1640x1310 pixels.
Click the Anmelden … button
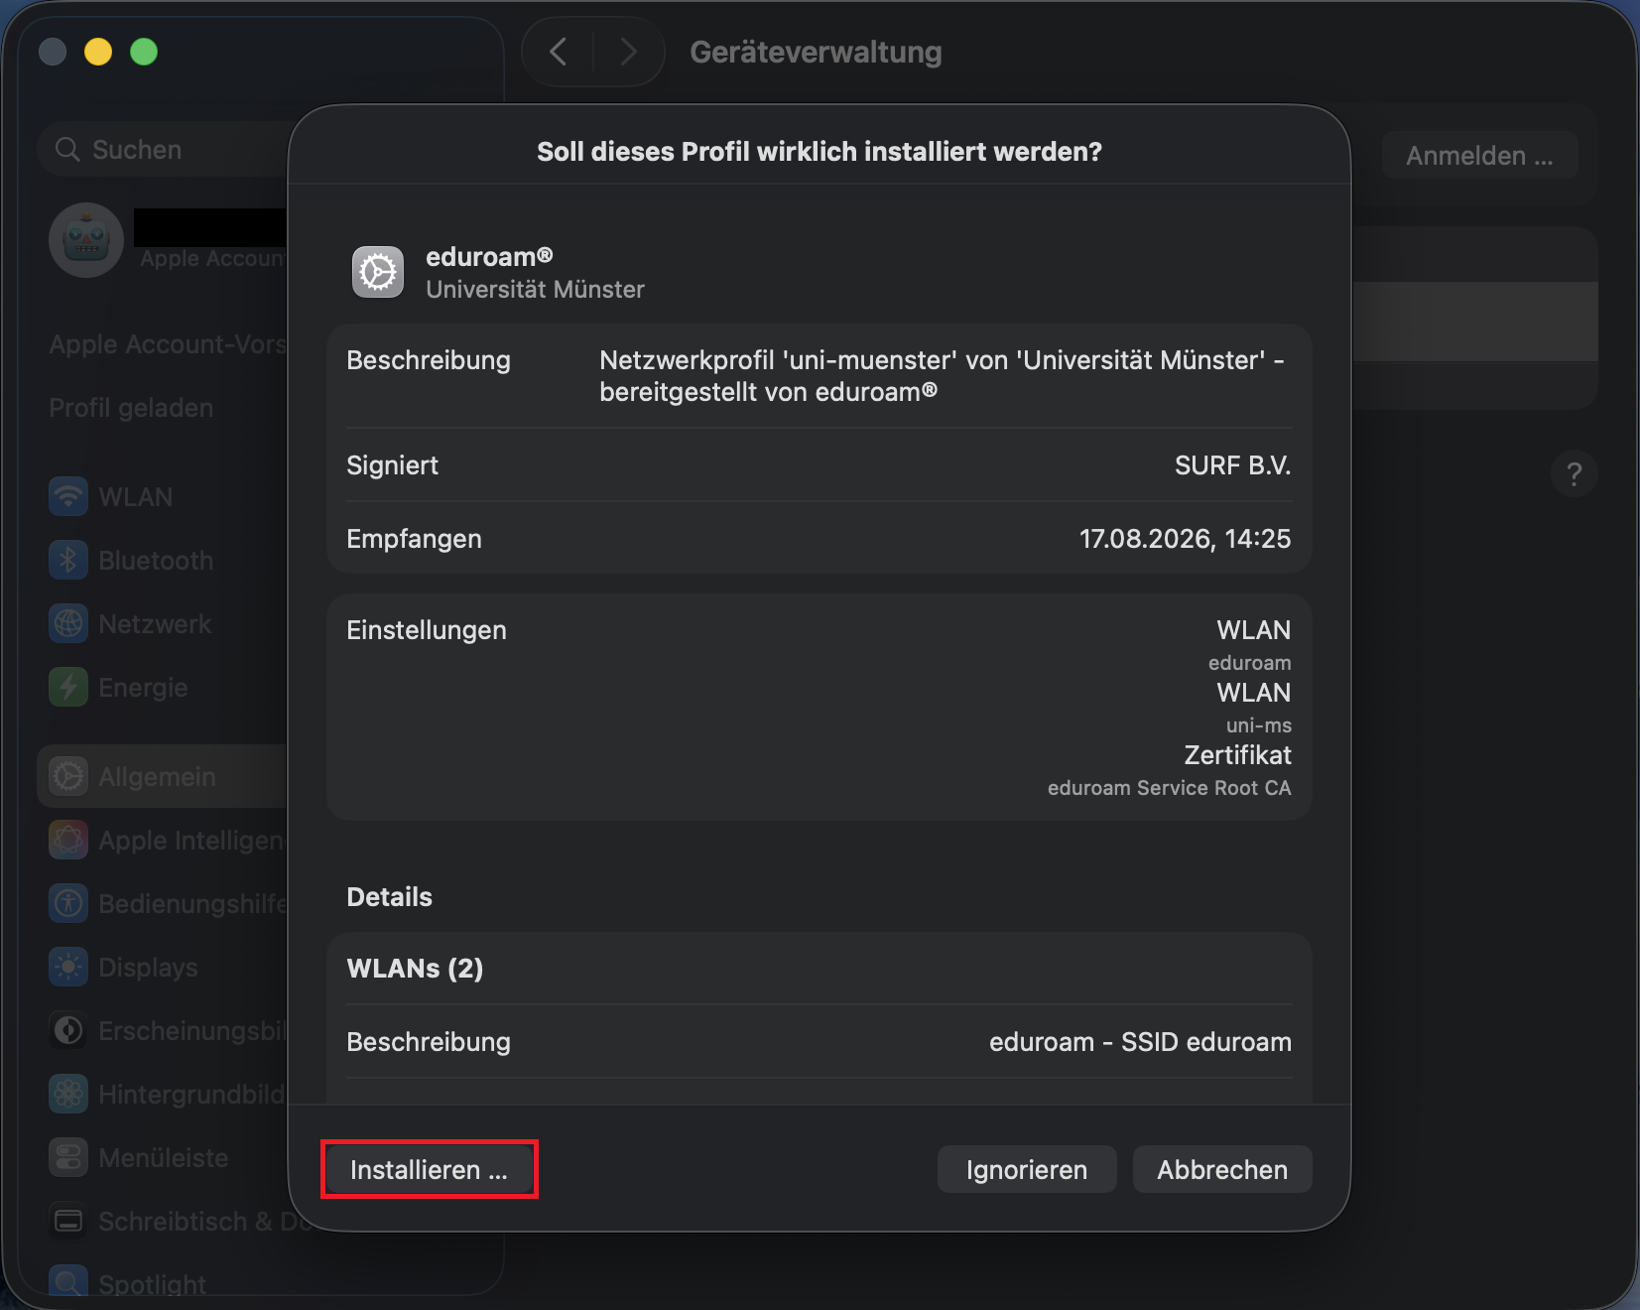tap(1479, 156)
